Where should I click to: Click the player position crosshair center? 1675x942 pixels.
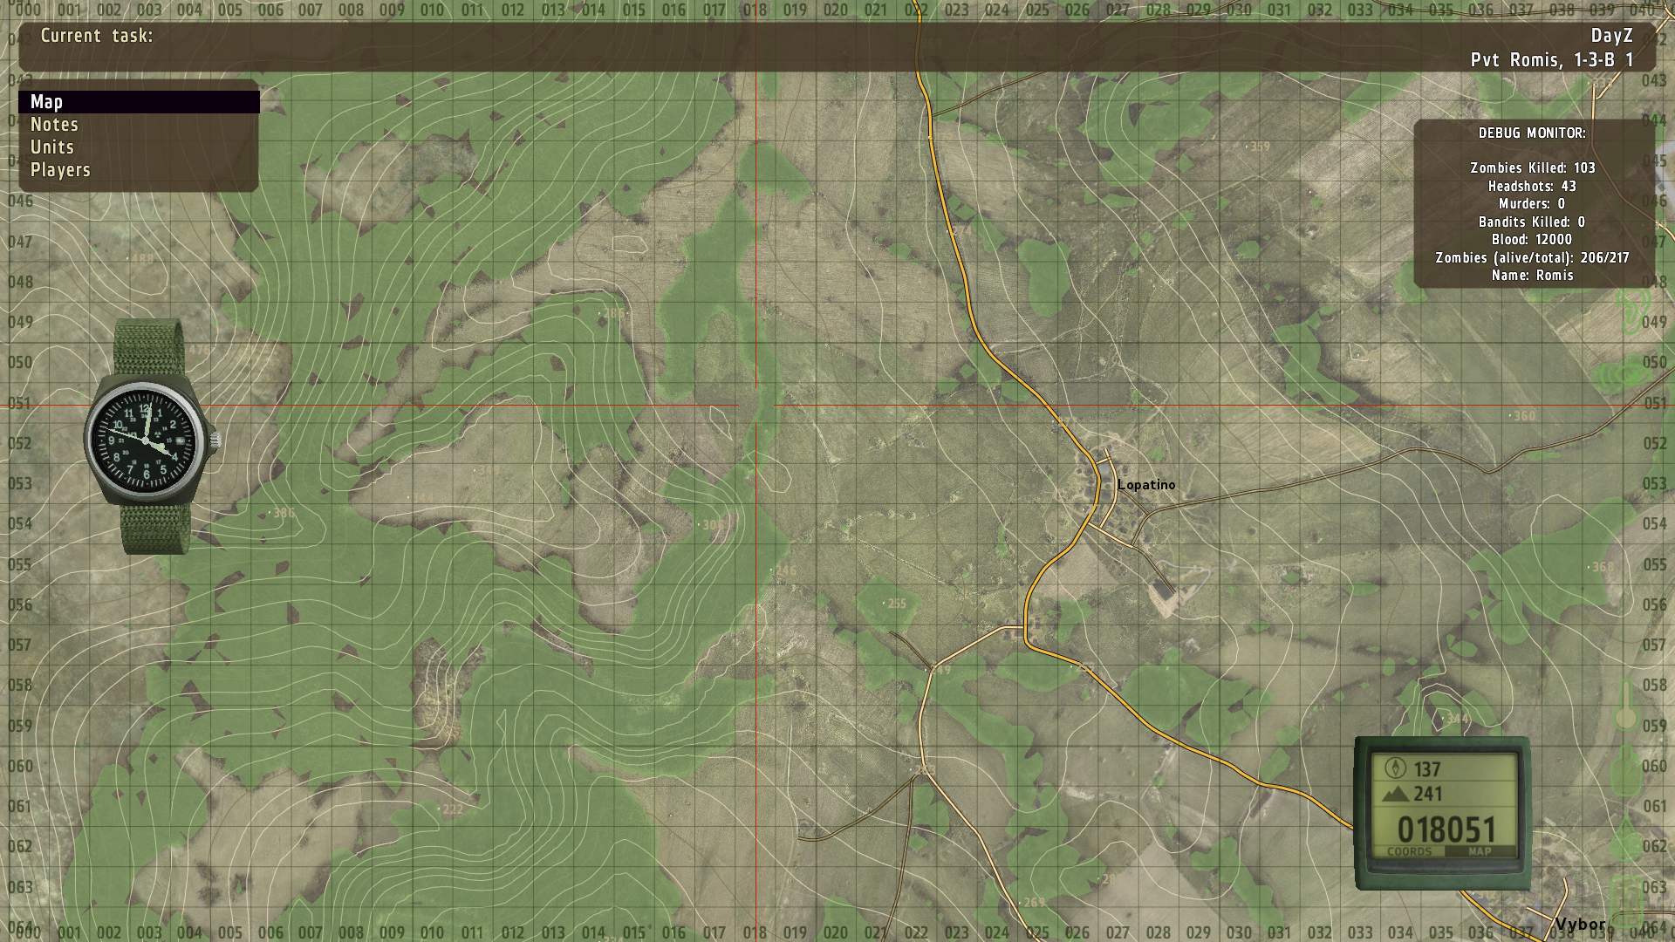(x=756, y=406)
